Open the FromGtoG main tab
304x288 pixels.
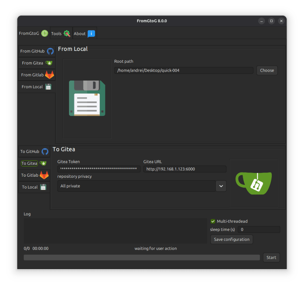pos(34,33)
